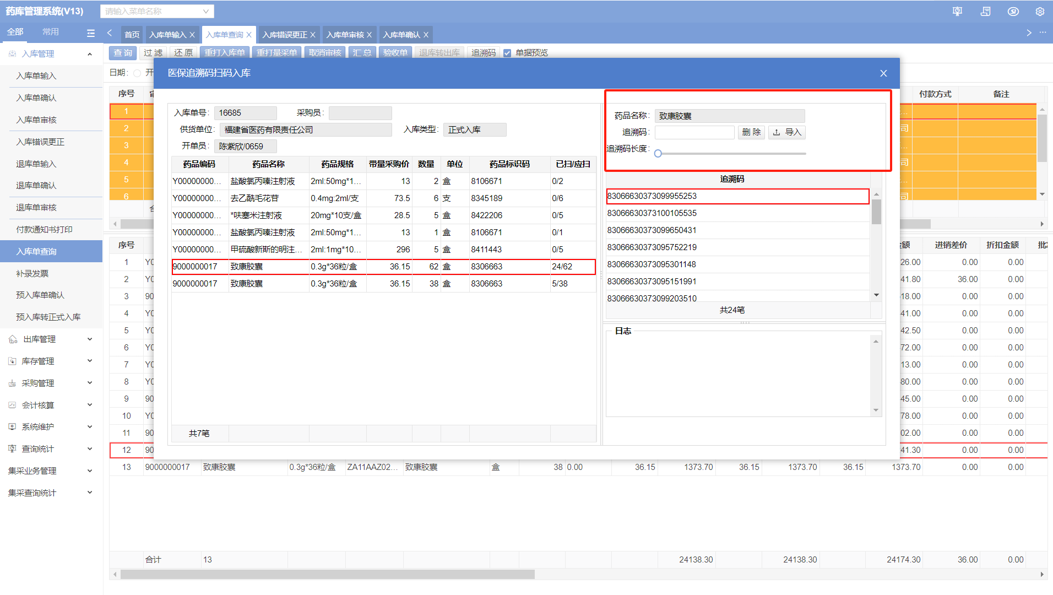Click the 会计核算 sidebar icon

tap(13, 405)
